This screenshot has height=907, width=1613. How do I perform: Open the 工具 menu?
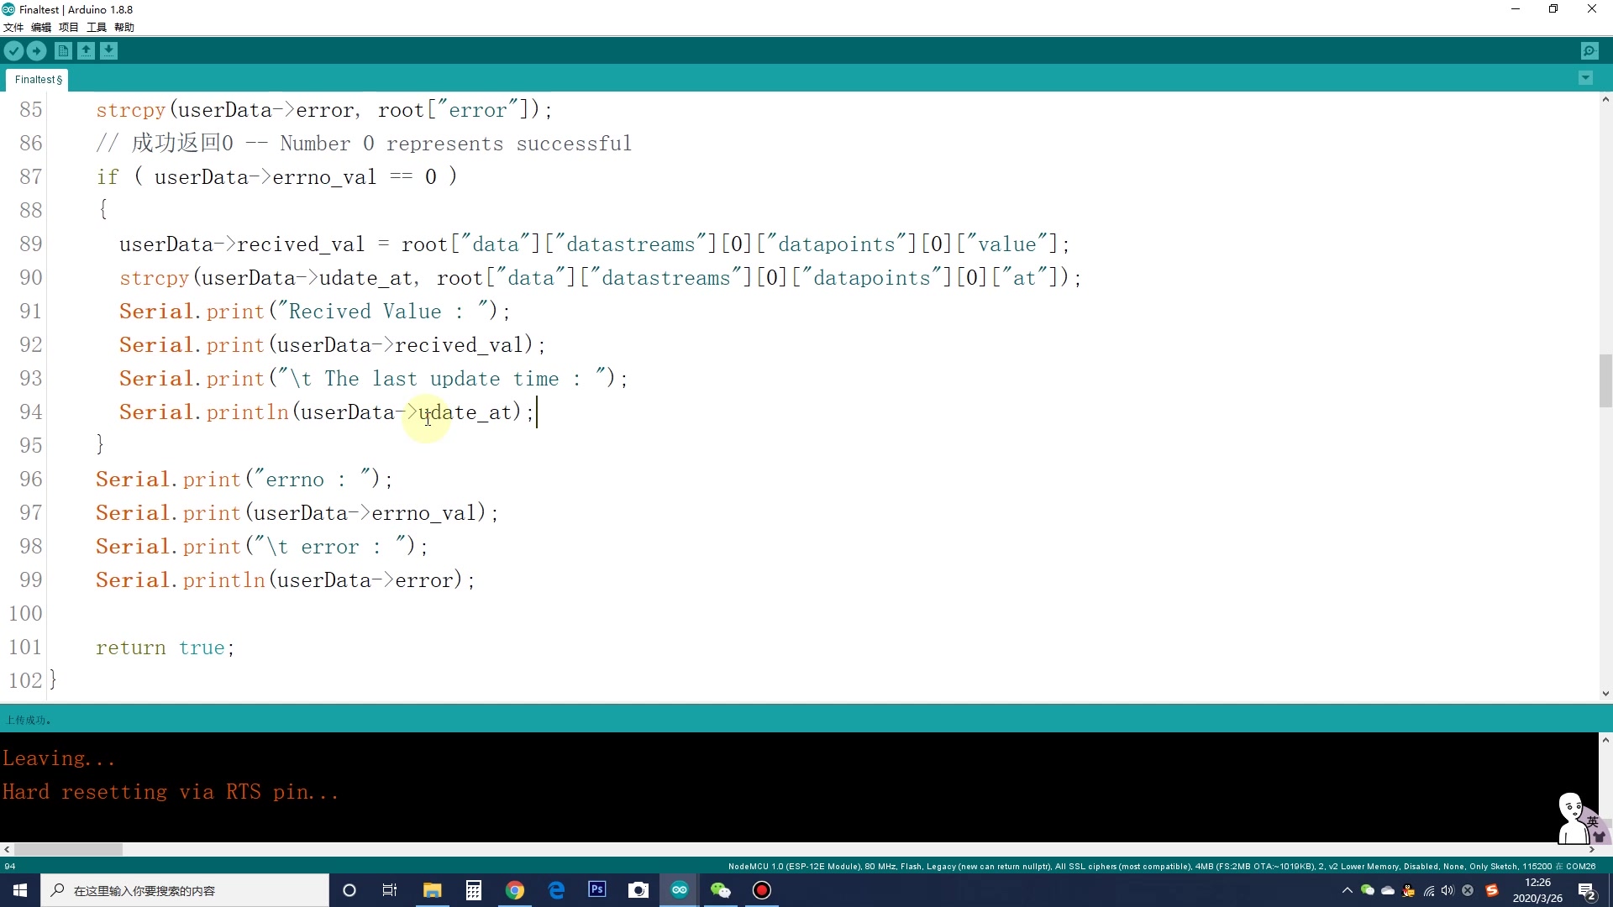coord(97,27)
